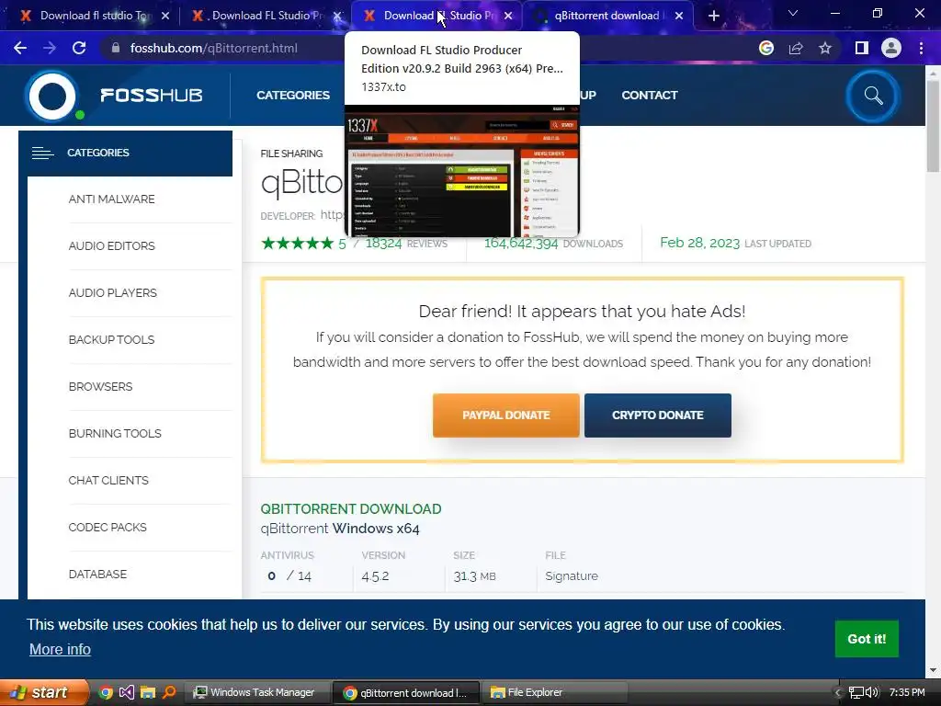Select the qBittorrent Chrome taskbar button

406,692
